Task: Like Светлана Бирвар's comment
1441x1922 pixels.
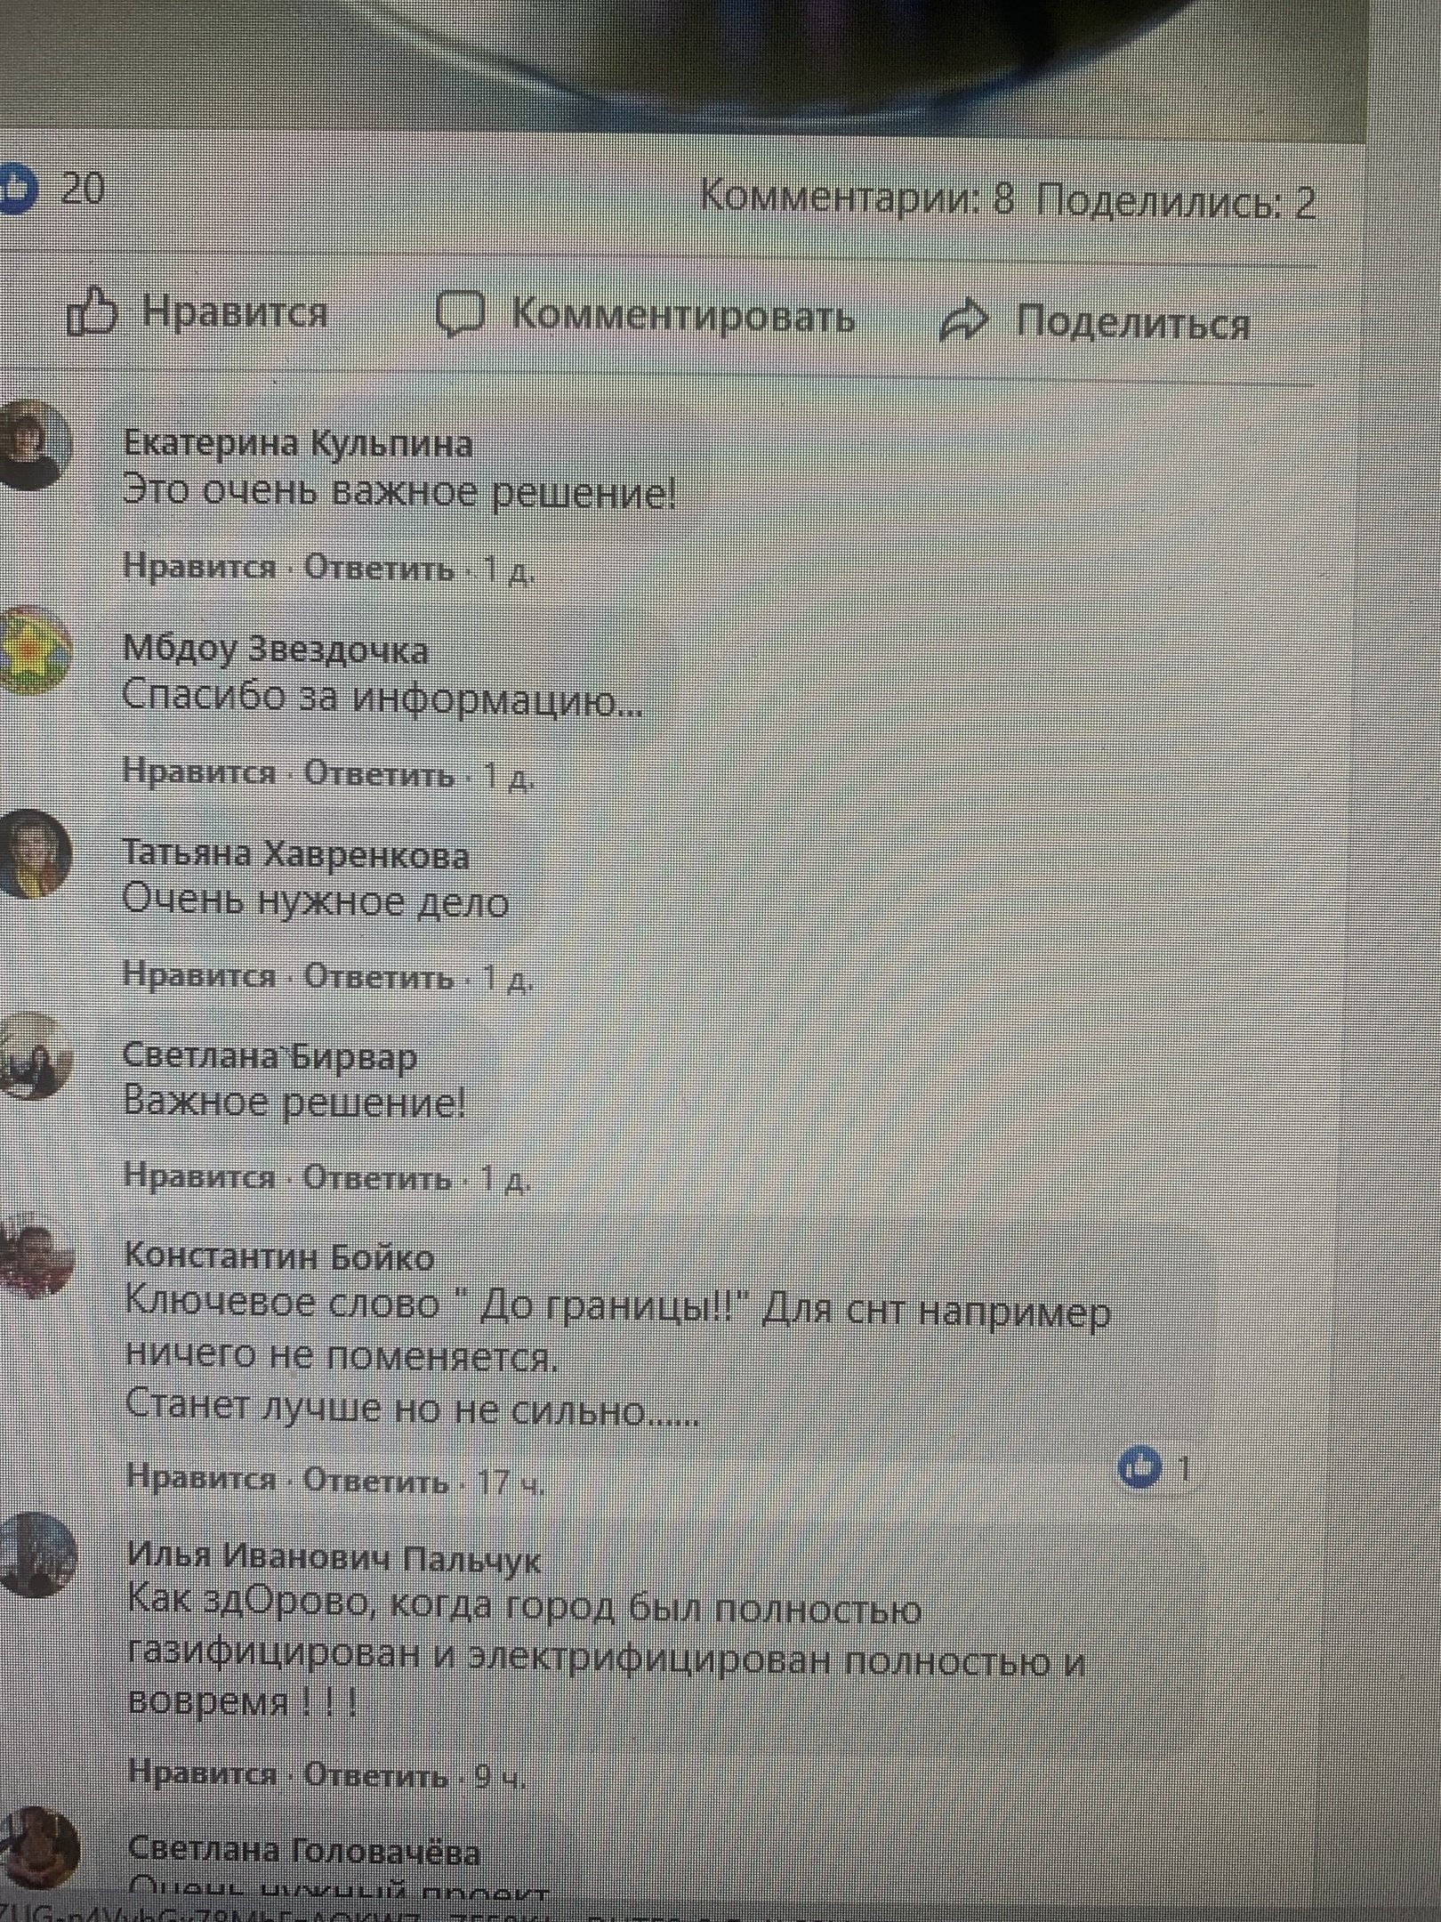Action: pyautogui.click(x=200, y=1176)
